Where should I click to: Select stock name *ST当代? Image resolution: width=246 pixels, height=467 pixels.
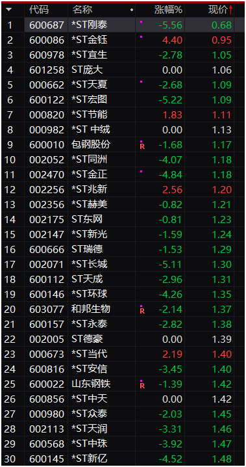[x=89, y=354]
